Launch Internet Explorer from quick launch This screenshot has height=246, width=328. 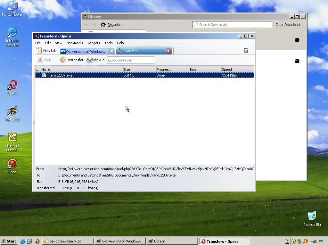pos(22,242)
